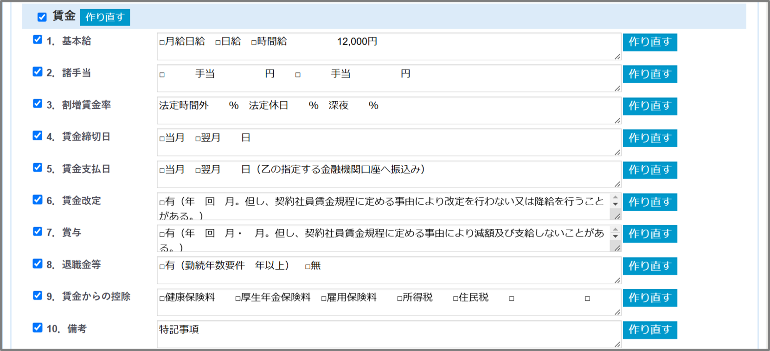Focus the 賃金からの控除 text area
The image size is (770, 351).
pyautogui.click(x=389, y=302)
